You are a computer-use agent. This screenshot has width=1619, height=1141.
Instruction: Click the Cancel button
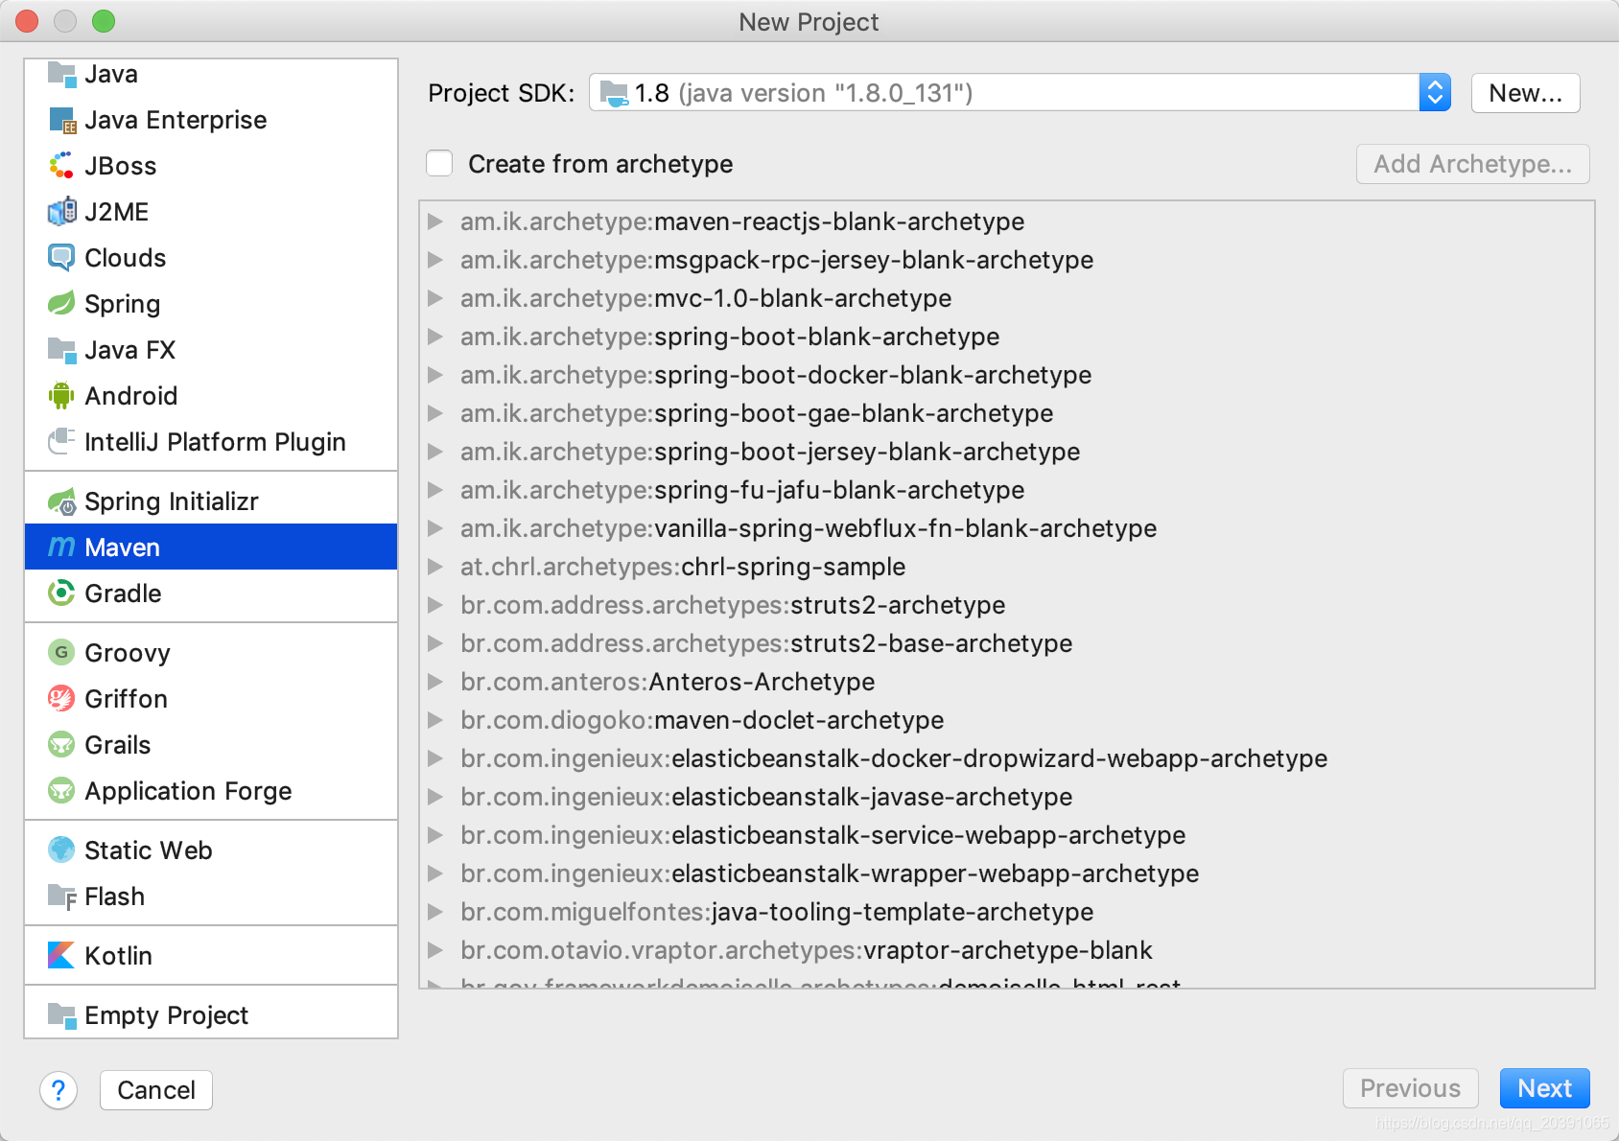point(156,1090)
